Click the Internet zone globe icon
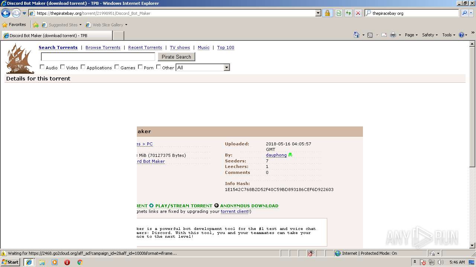 pyautogui.click(x=338, y=253)
